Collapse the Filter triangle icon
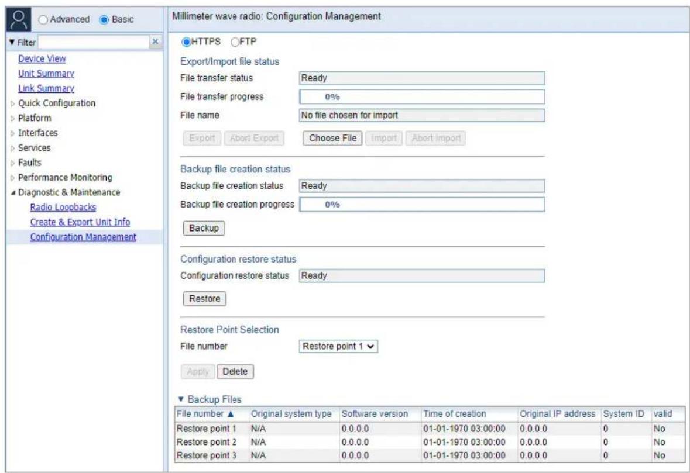Viewport: 690px width, 473px height. pos(12,42)
